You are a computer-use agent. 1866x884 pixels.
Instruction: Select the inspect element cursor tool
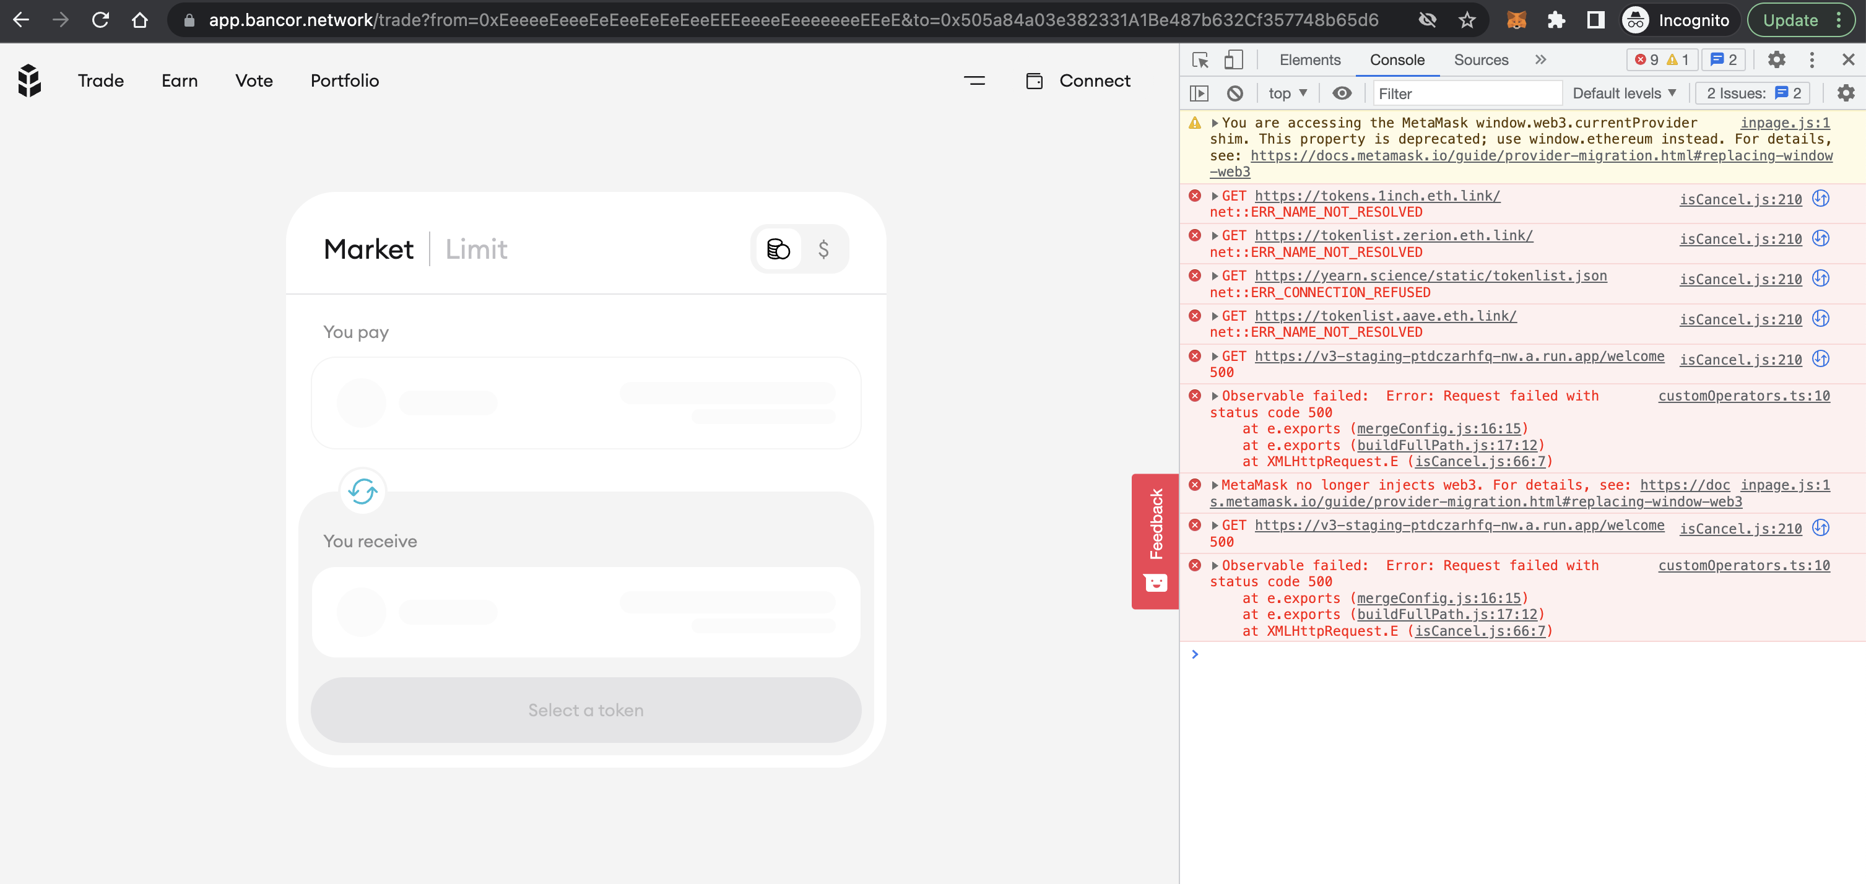1200,60
